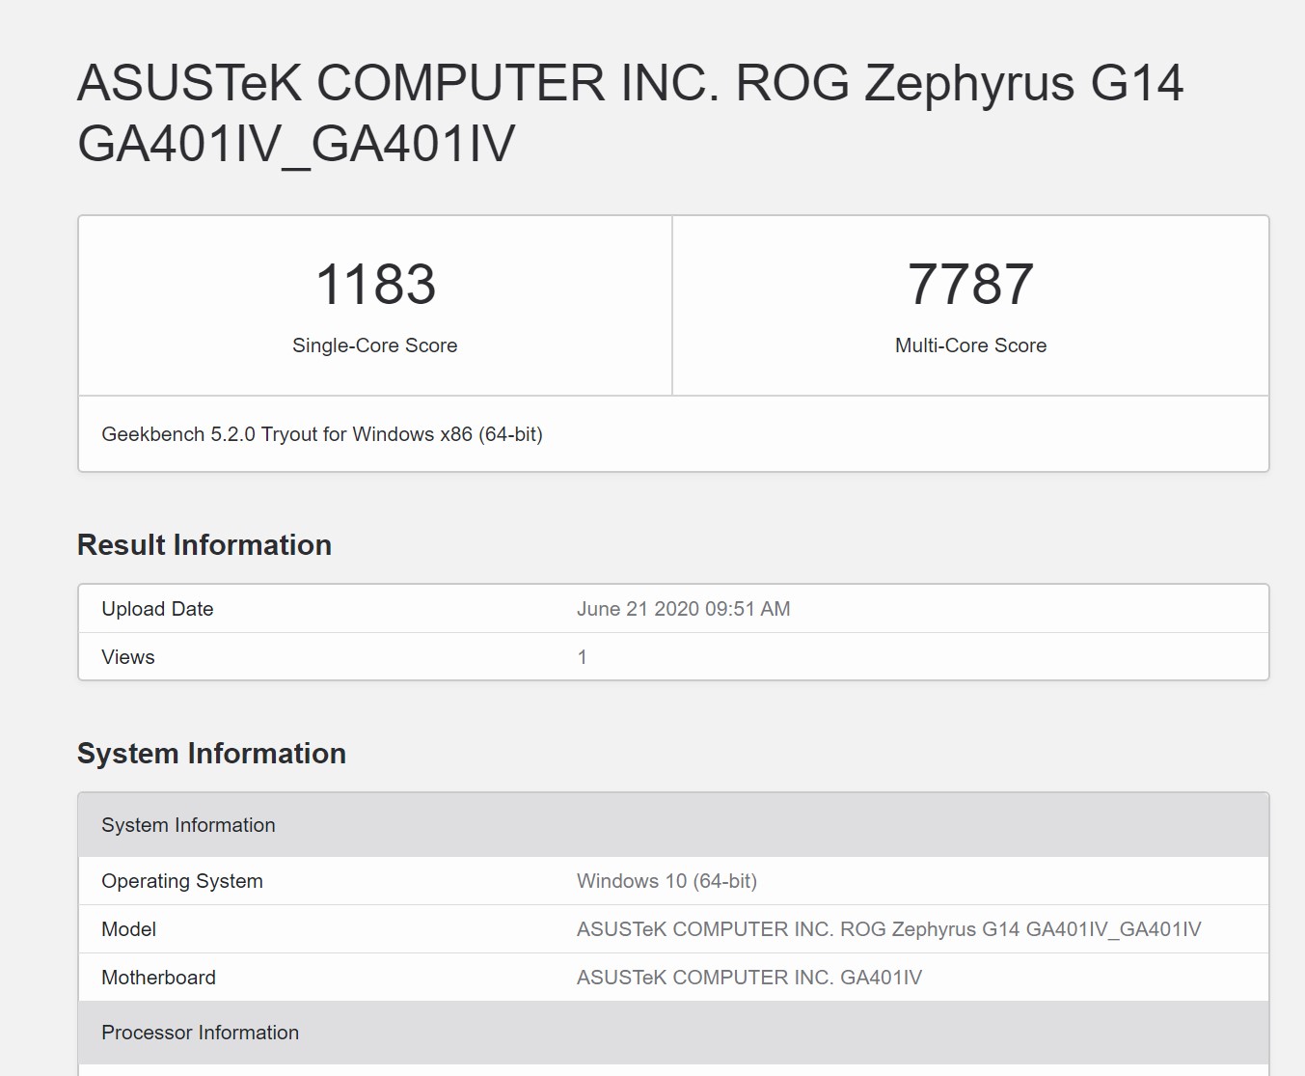Viewport: 1305px width, 1076px height.
Task: Click the Single-Core Score label
Action: [x=375, y=345]
